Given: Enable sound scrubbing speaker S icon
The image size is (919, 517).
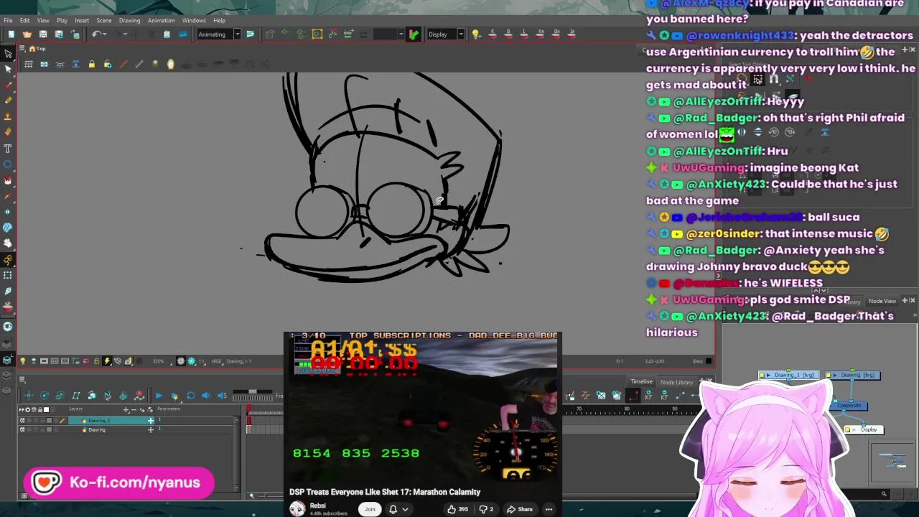Looking at the screenshot, I should (x=222, y=396).
